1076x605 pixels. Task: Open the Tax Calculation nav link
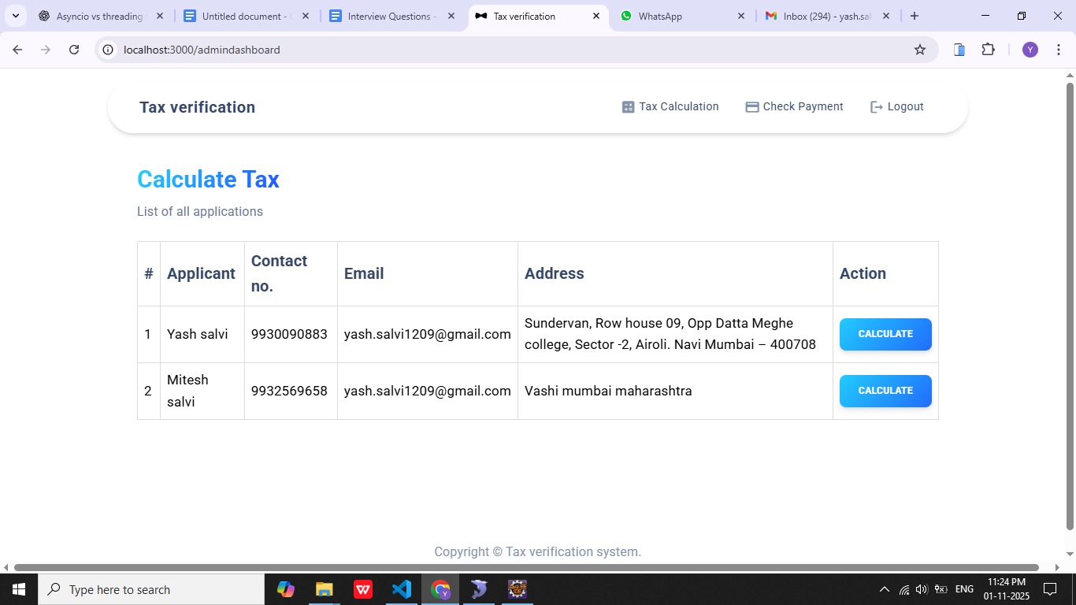(670, 107)
